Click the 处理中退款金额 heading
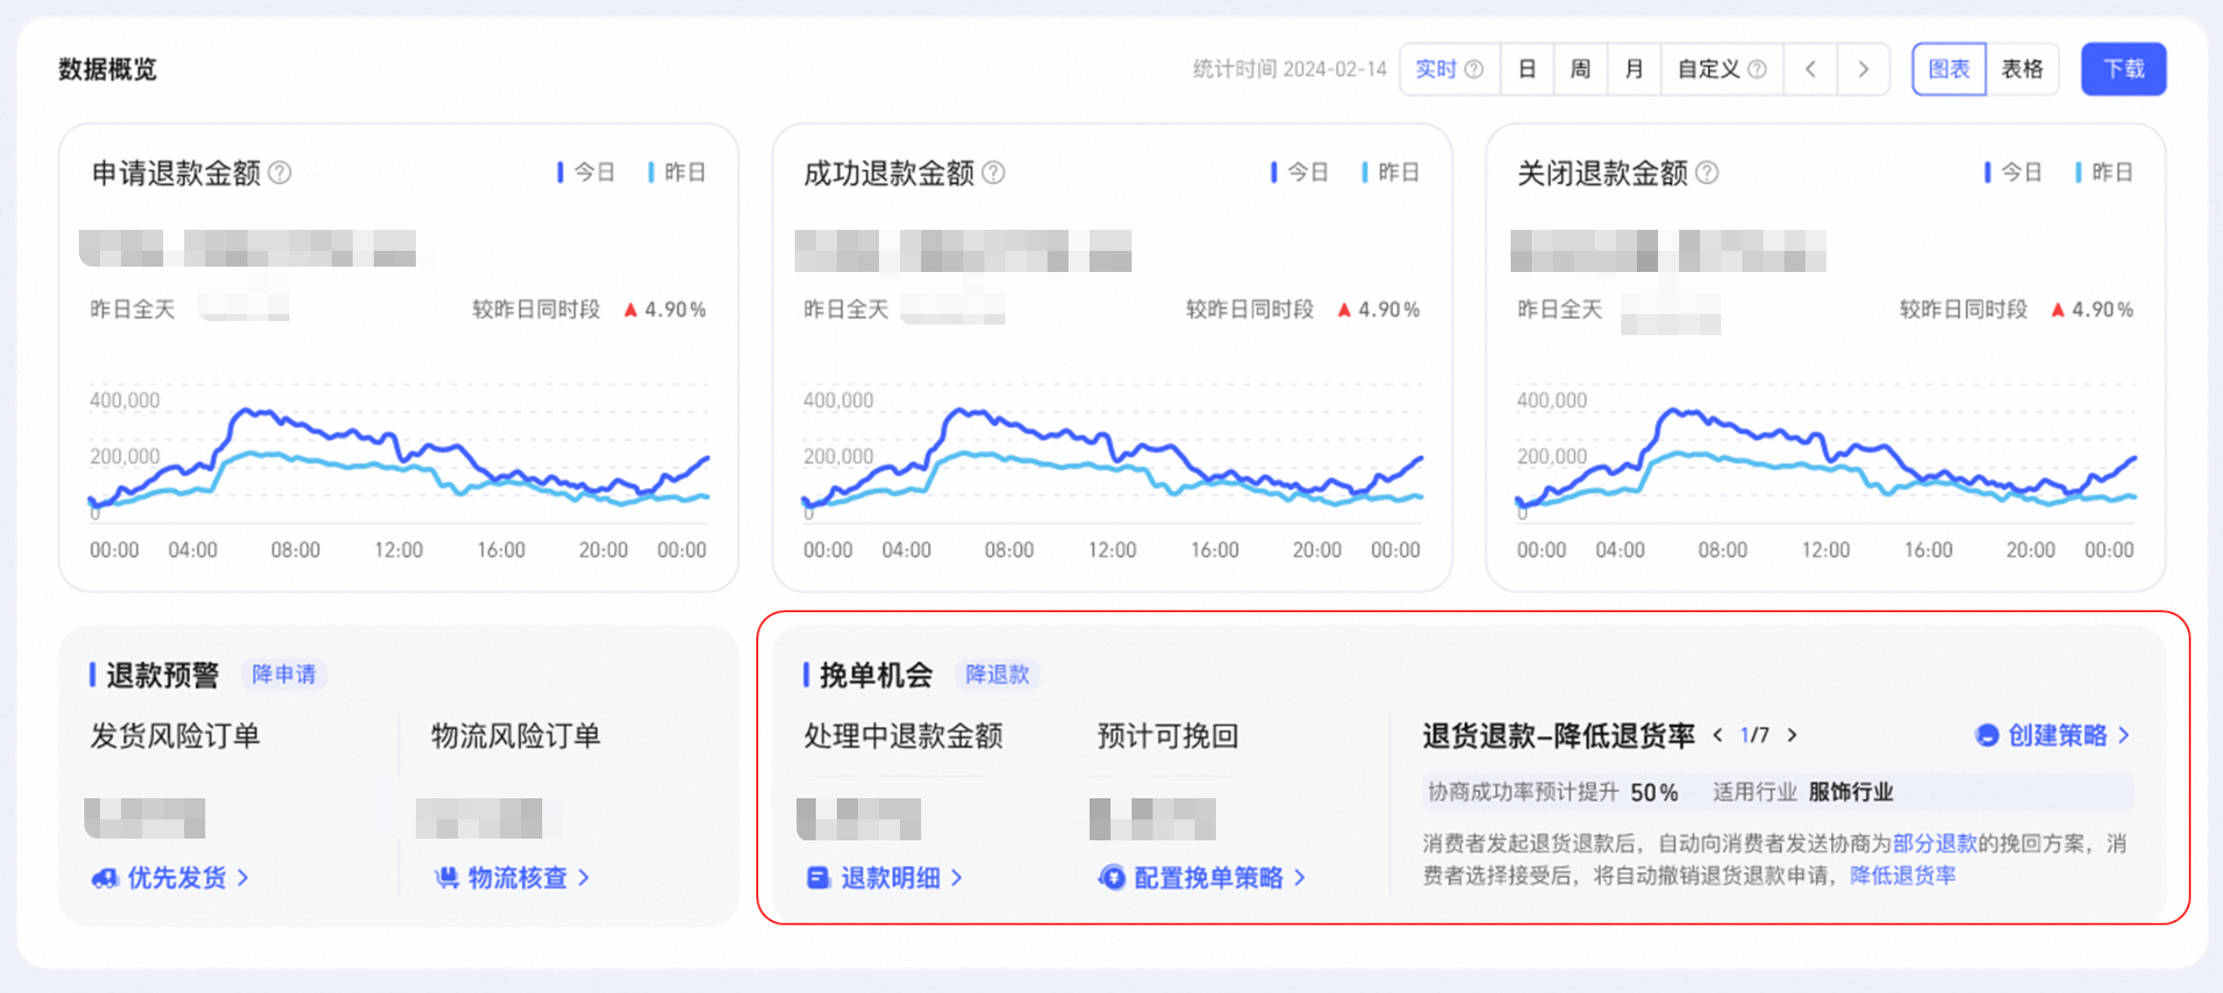 point(904,735)
